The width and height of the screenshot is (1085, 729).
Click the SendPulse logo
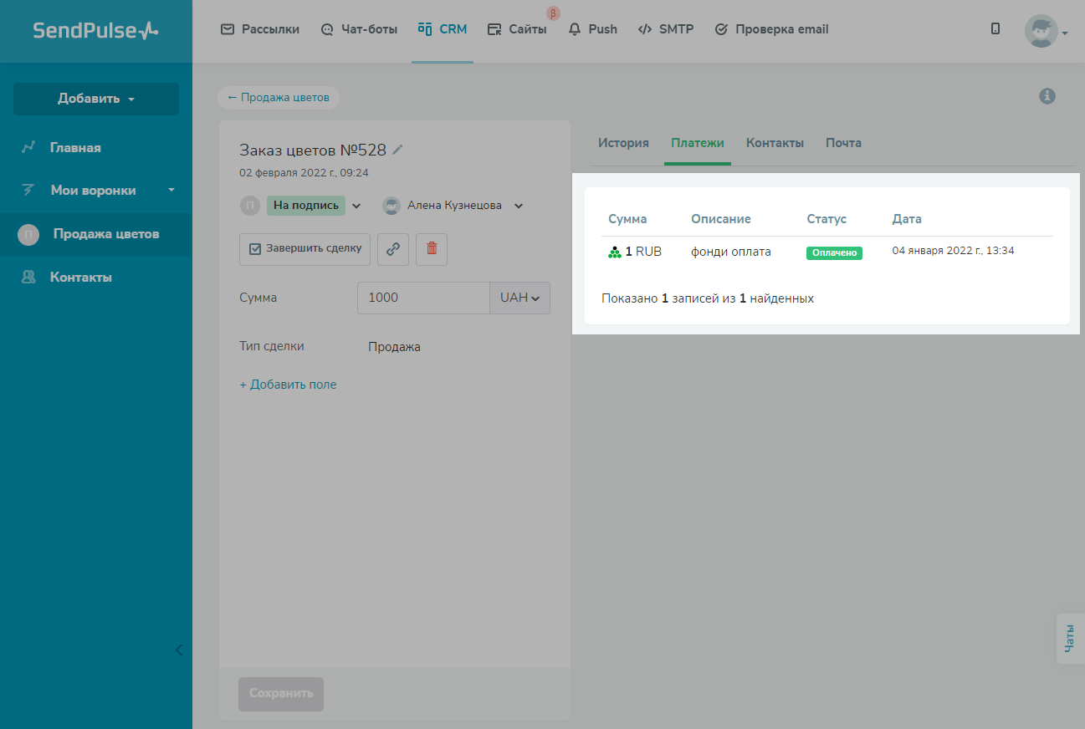pyautogui.click(x=95, y=31)
